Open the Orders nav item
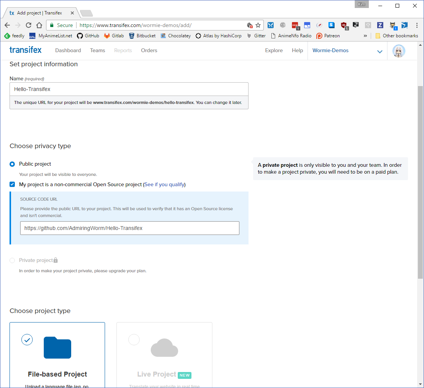This screenshot has height=388, width=424. pos(149,50)
